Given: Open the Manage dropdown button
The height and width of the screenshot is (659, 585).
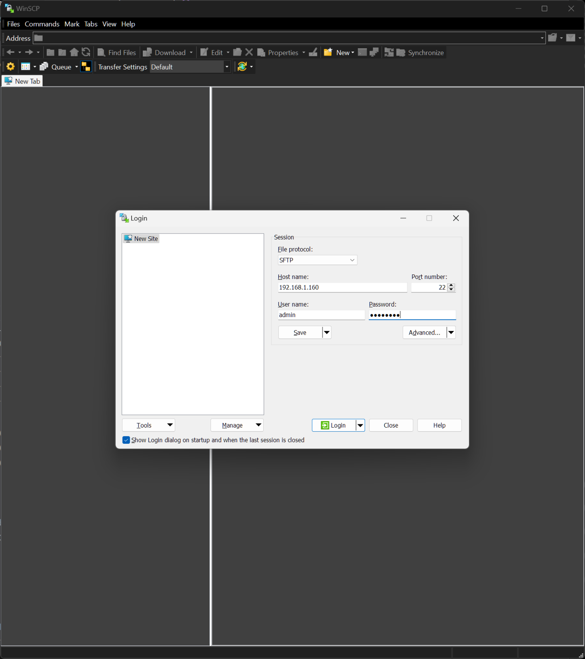Looking at the screenshot, I should [237, 425].
